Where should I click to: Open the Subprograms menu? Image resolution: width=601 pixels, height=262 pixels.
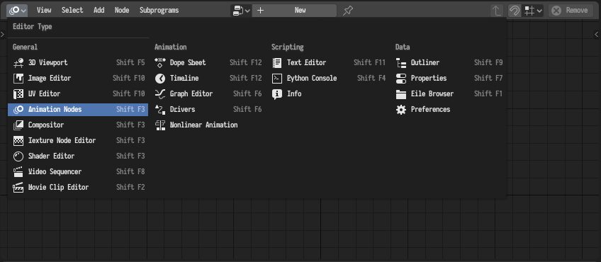click(x=159, y=11)
